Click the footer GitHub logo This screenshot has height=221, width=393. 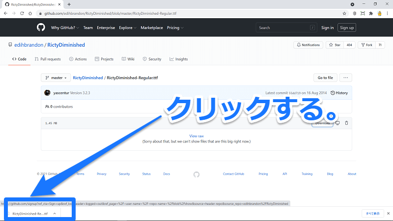(x=196, y=174)
